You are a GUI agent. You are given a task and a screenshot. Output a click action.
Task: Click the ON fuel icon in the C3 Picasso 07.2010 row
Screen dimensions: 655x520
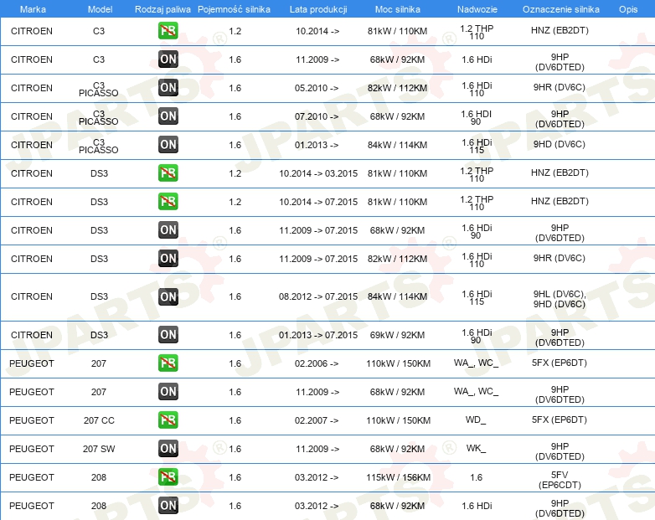[x=168, y=116]
